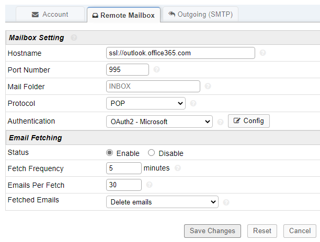
Task: Click help icon beside Hostname field
Action: 262,53
